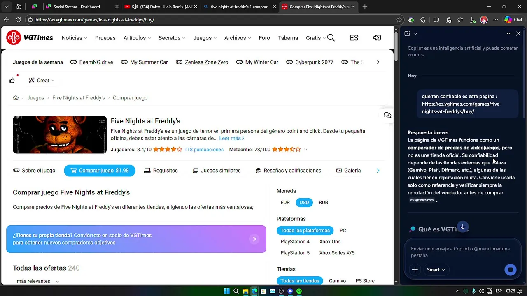Toggle the Copilot Chat button
Viewport: 527px width, 296px height.
tap(514, 20)
